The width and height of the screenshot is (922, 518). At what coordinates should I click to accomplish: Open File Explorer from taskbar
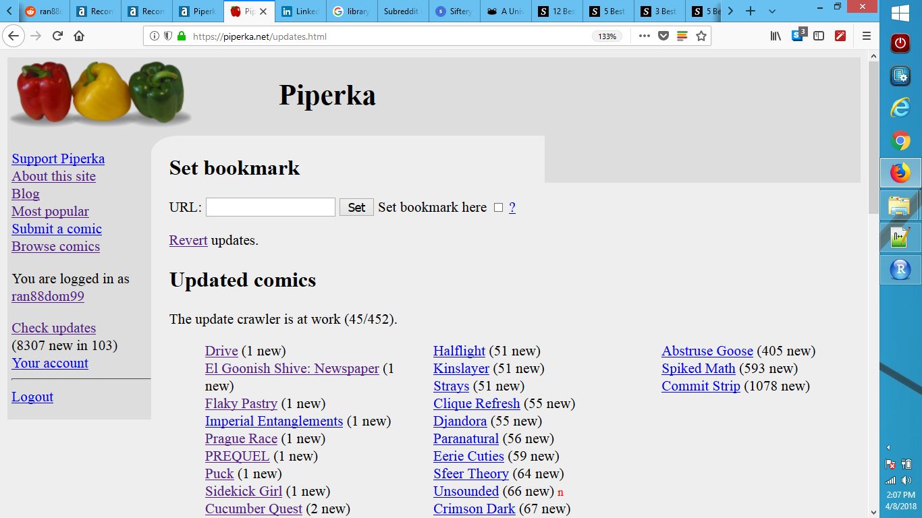click(x=900, y=206)
